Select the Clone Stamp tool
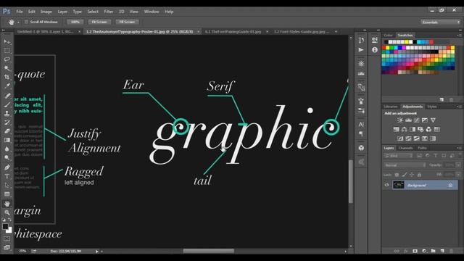Screen dimensions: 464x261 point(7,113)
